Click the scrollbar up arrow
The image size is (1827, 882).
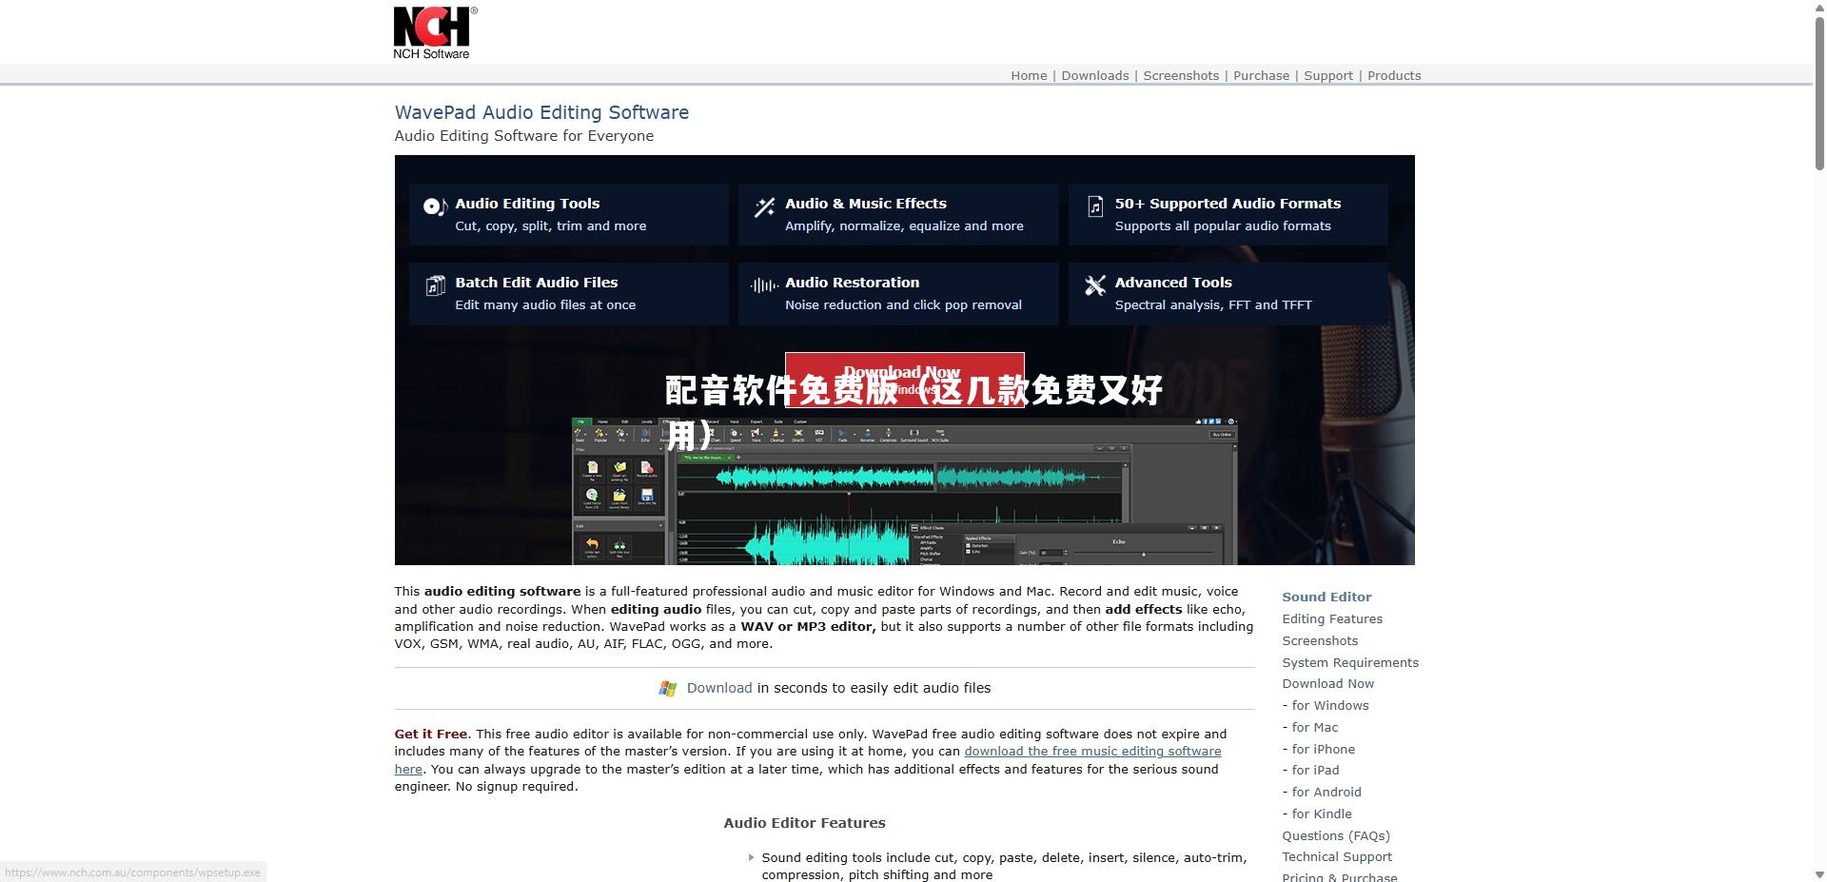[x=1819, y=8]
